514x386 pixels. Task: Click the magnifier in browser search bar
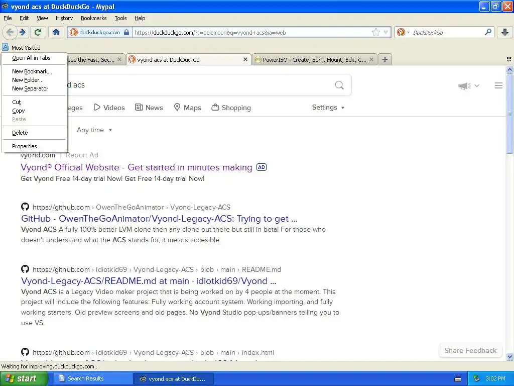[488, 32]
